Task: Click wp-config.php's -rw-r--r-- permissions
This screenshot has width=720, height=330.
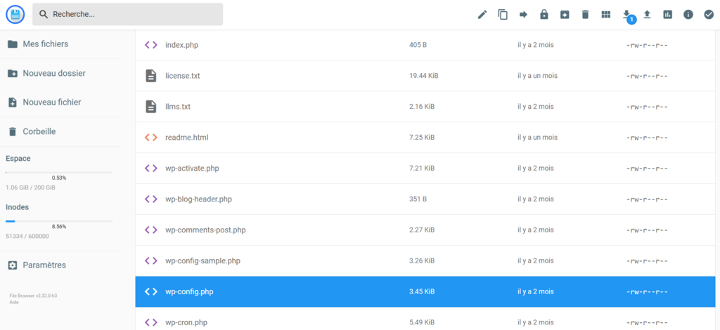Action: (647, 292)
